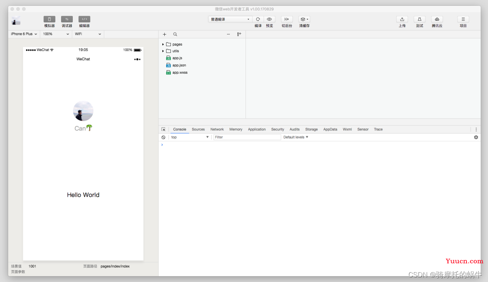488x282 pixels.
Task: Open the Default levels dropdown
Action: [x=296, y=137]
